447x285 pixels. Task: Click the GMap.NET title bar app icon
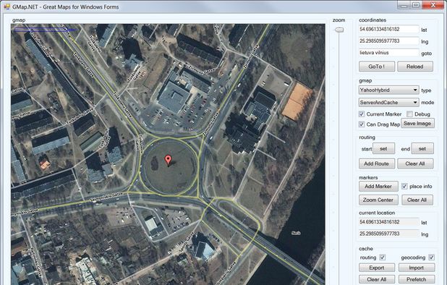[x=7, y=7]
